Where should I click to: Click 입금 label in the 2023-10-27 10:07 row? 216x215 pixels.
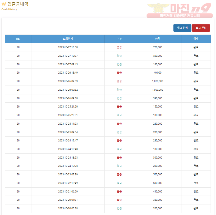[x=119, y=56]
